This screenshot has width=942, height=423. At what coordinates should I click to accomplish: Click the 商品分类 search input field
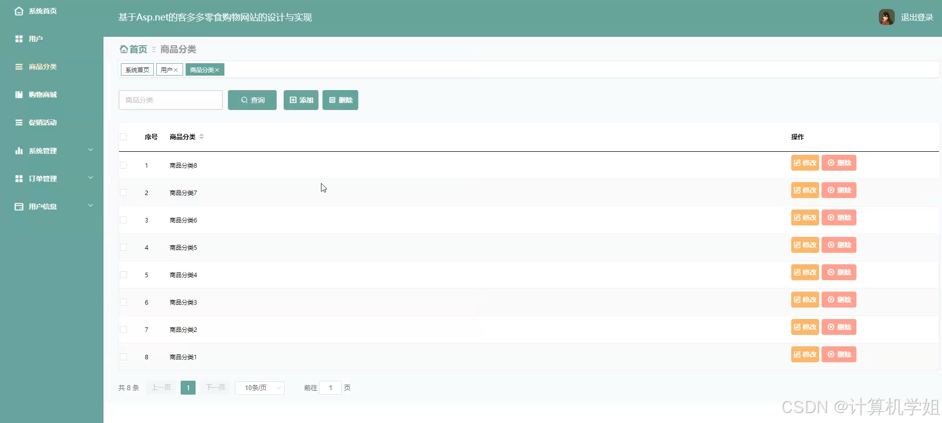(x=171, y=100)
